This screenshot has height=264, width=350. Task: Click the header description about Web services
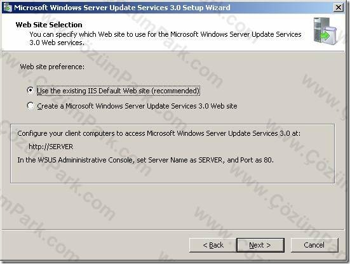(x=165, y=38)
